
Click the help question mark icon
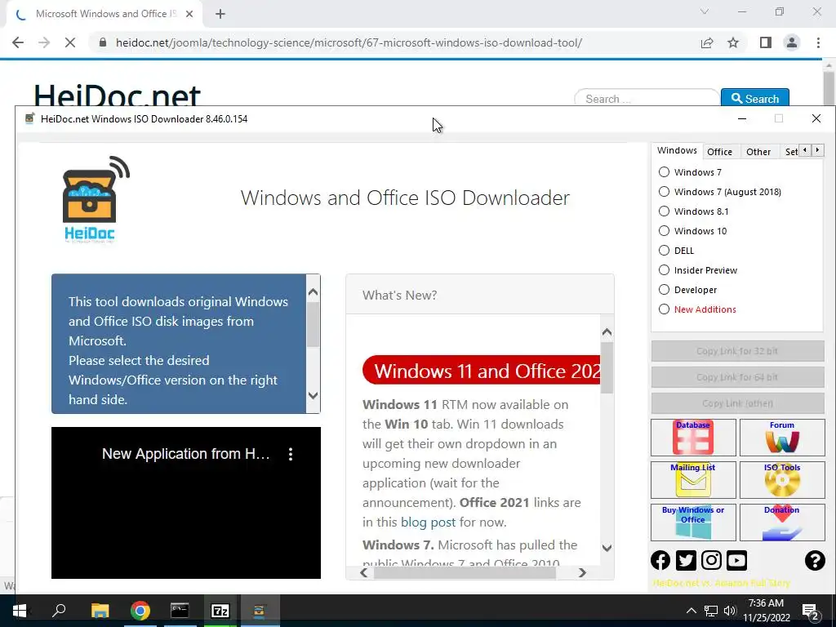815,560
